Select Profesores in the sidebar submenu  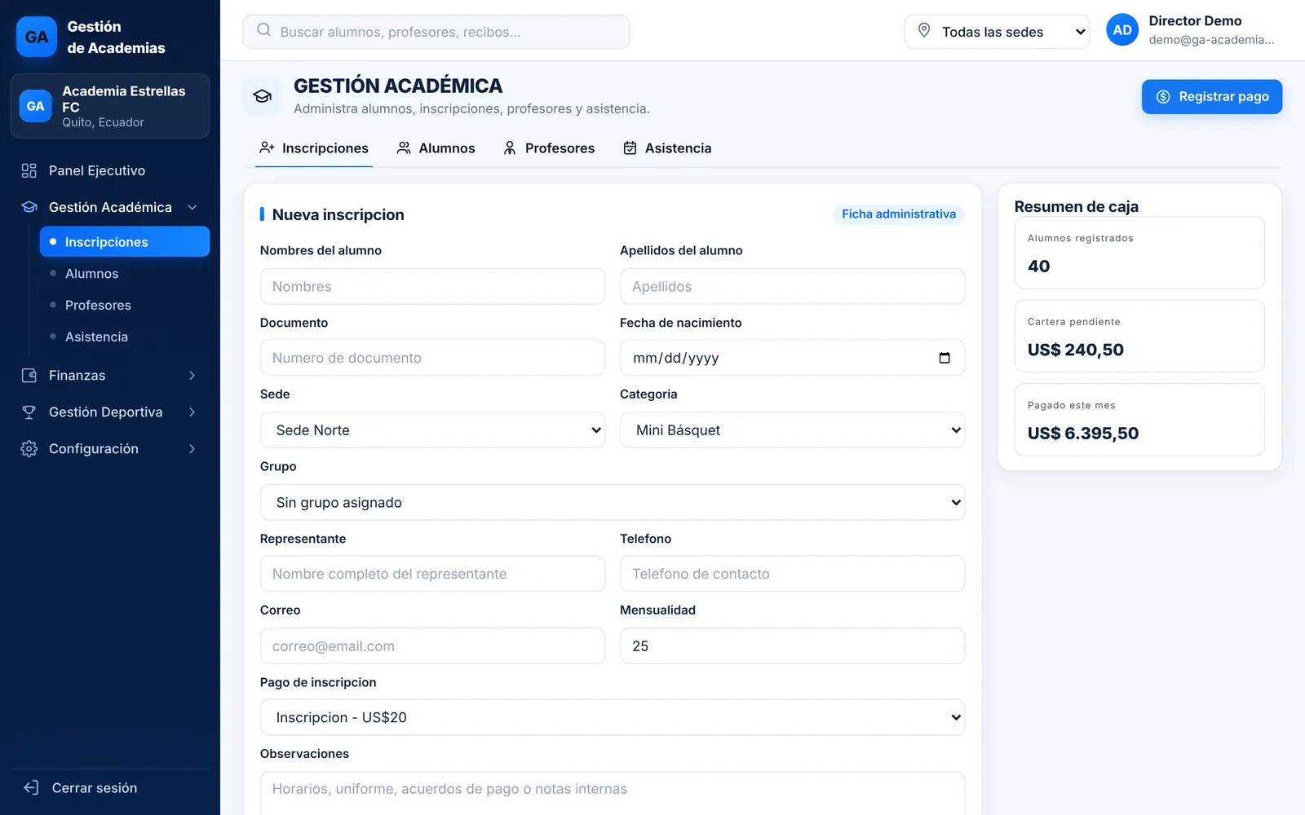click(125, 306)
